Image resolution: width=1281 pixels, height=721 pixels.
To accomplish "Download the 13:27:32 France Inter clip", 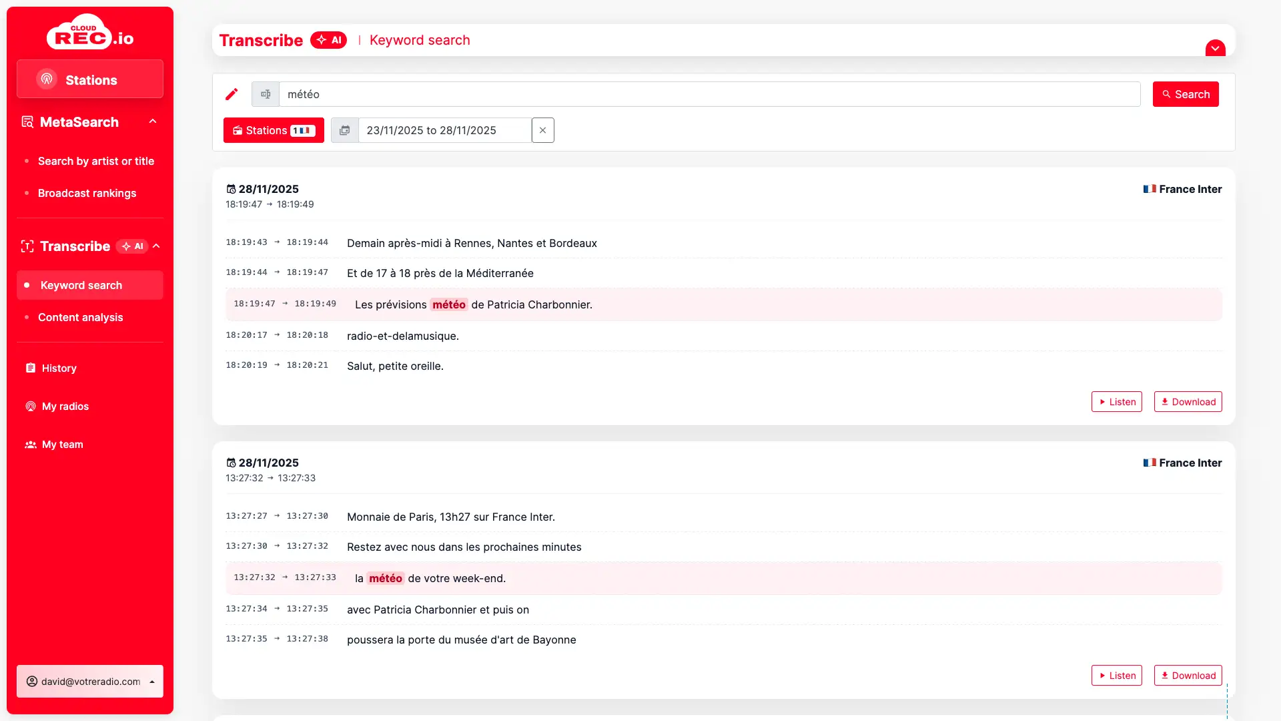I will click(x=1188, y=676).
